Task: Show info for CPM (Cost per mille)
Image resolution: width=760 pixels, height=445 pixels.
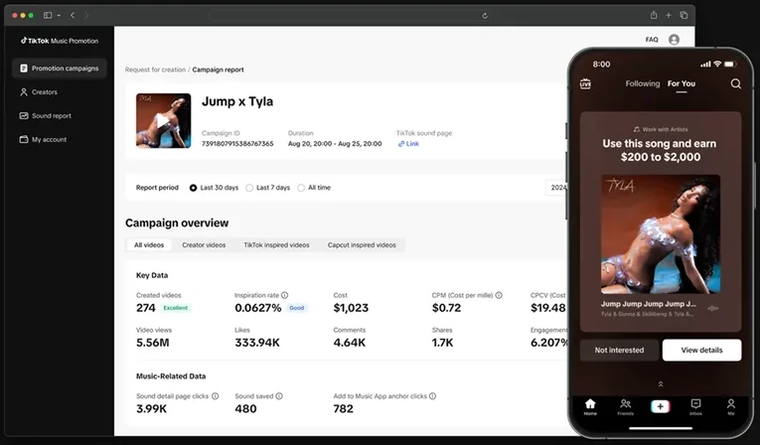Action: (499, 295)
